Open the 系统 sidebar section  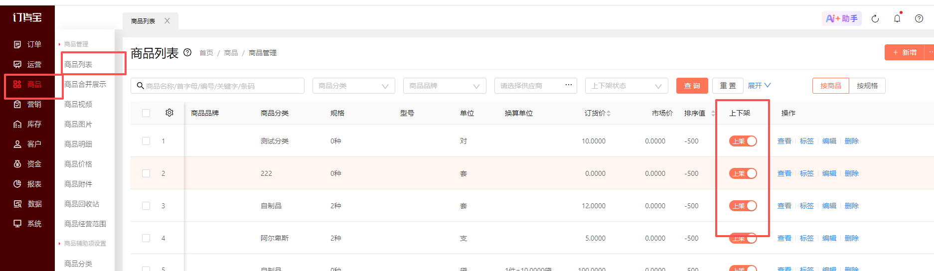pyautogui.click(x=27, y=224)
